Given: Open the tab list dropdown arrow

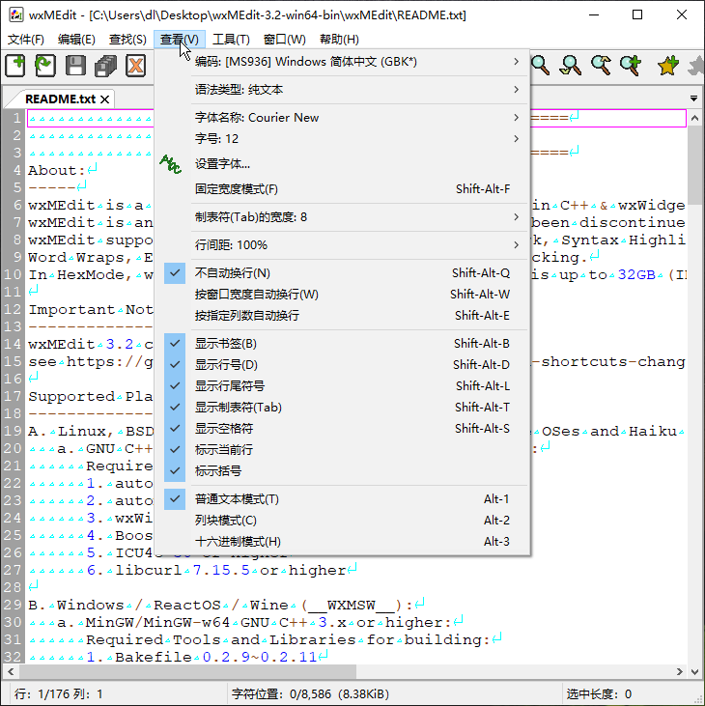Looking at the screenshot, I should pyautogui.click(x=693, y=99).
